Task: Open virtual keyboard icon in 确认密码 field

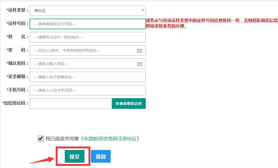Action: [139, 64]
